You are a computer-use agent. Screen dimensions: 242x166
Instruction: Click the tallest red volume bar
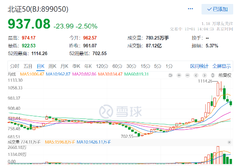click(218, 155)
